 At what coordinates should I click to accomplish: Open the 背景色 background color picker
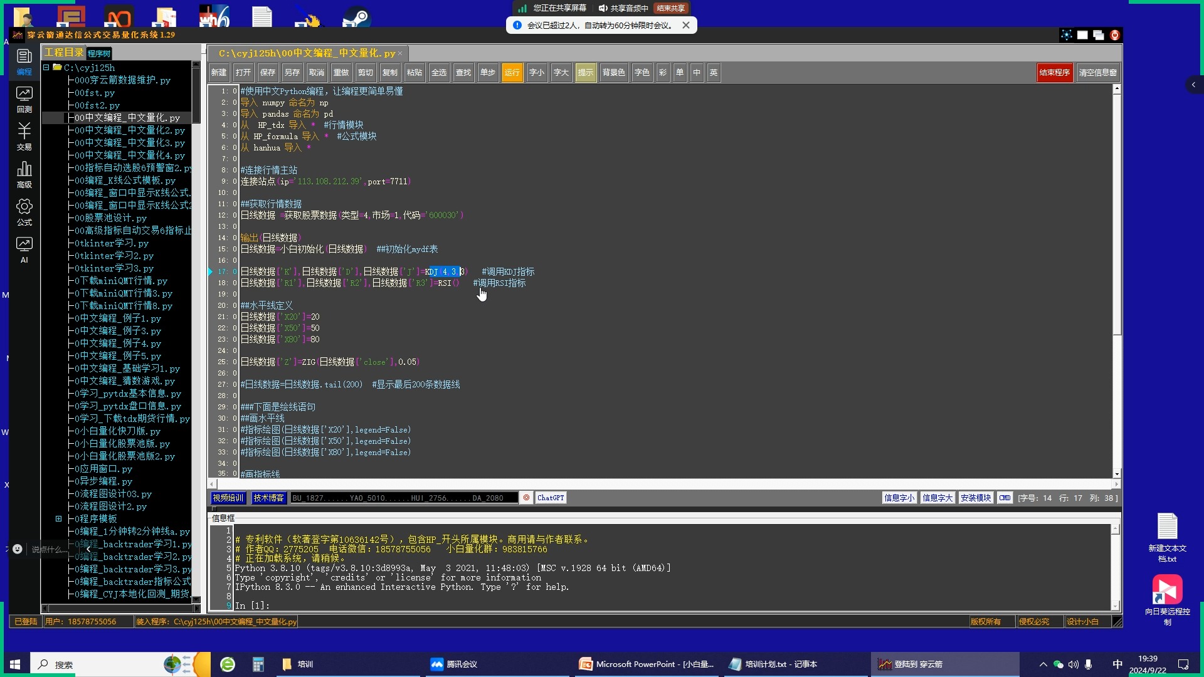[x=613, y=73]
